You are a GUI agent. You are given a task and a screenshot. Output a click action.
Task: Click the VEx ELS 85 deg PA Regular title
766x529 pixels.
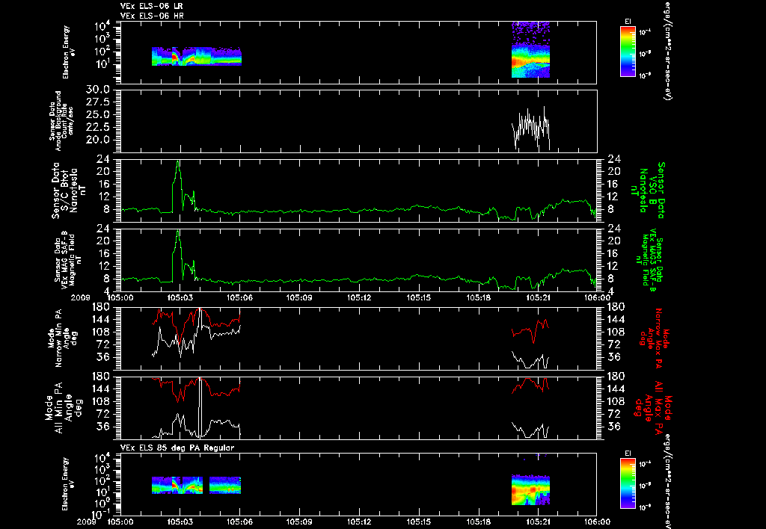click(177, 448)
